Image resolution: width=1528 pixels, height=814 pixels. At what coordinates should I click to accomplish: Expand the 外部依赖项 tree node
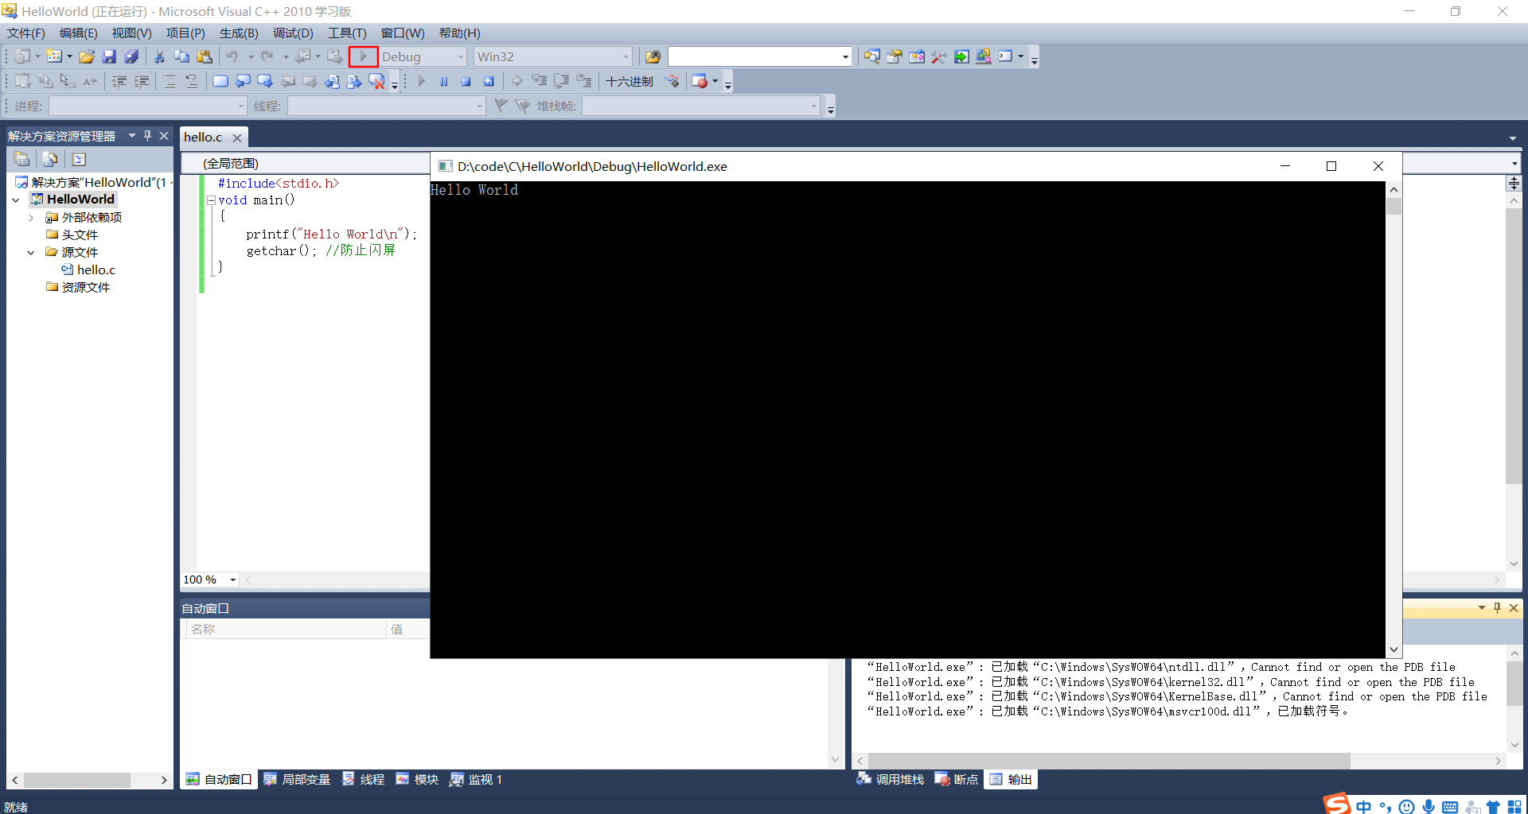pyautogui.click(x=31, y=218)
